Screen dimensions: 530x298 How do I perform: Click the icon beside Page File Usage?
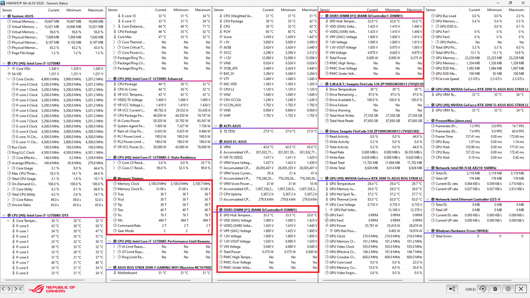[x=9, y=53]
